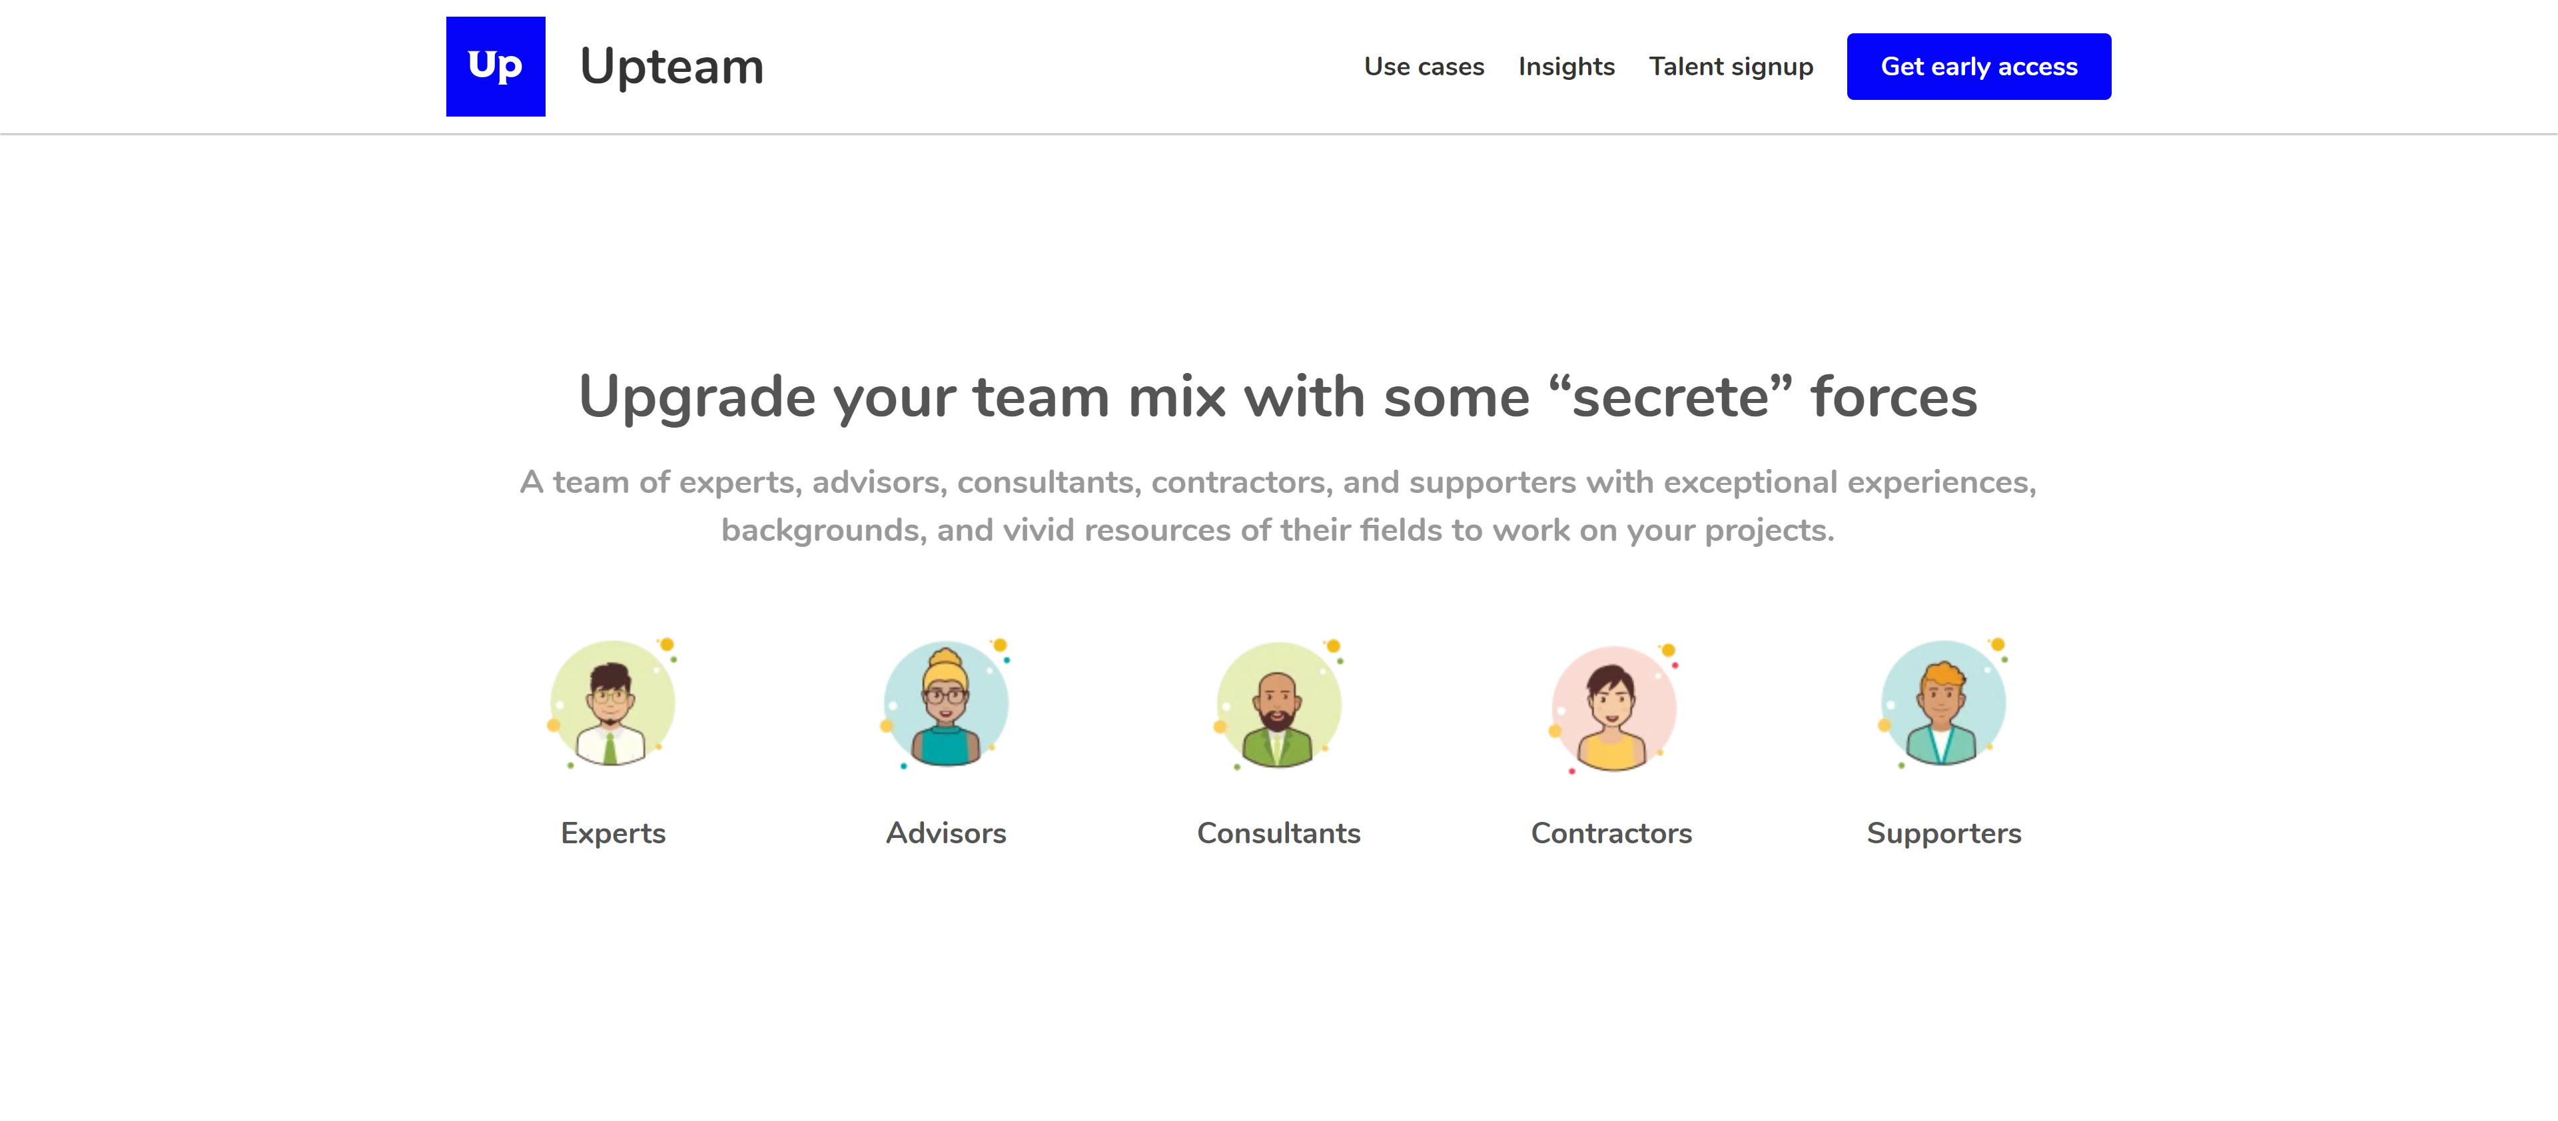Click the Contractors avatar illustration
The height and width of the screenshot is (1121, 2558).
[1611, 703]
